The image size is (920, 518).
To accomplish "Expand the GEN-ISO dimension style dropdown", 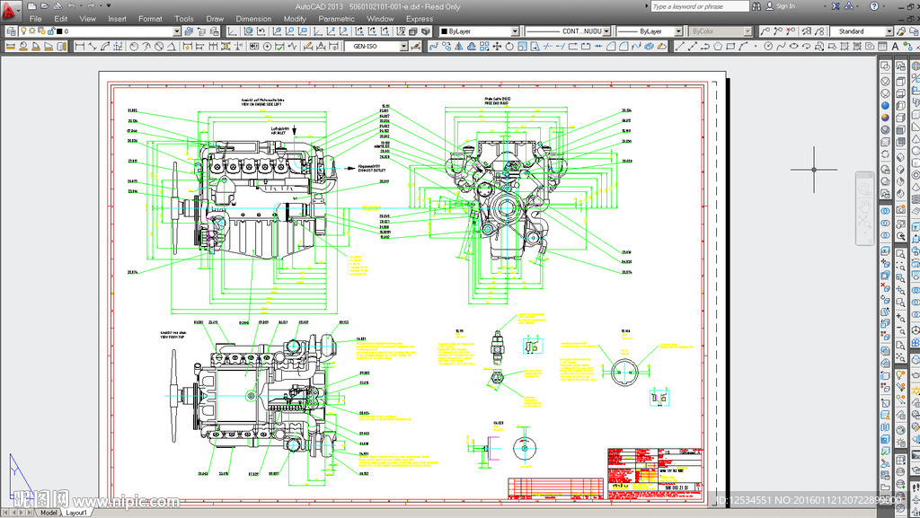I will (403, 47).
